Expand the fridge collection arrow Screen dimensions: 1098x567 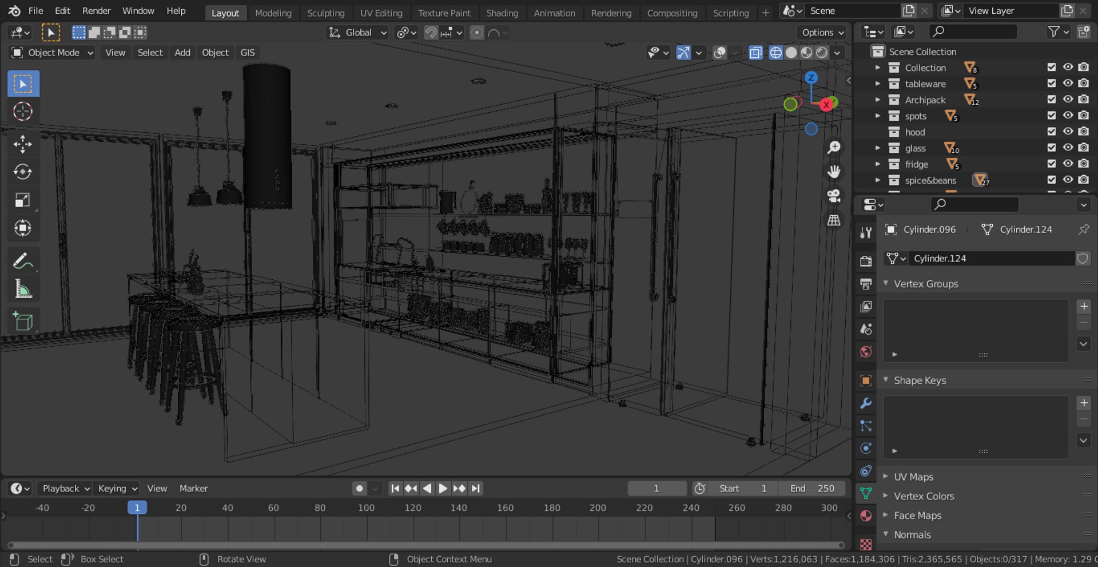[878, 164]
